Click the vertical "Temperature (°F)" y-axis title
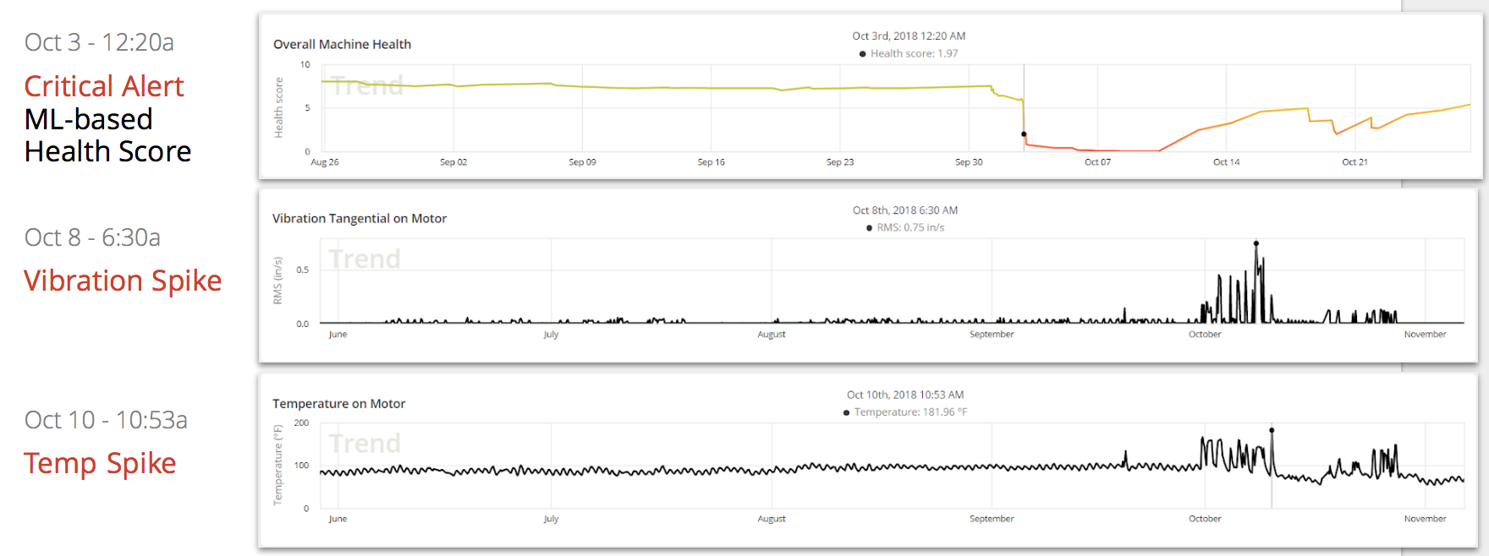Image resolution: width=1489 pixels, height=556 pixels. tap(278, 465)
